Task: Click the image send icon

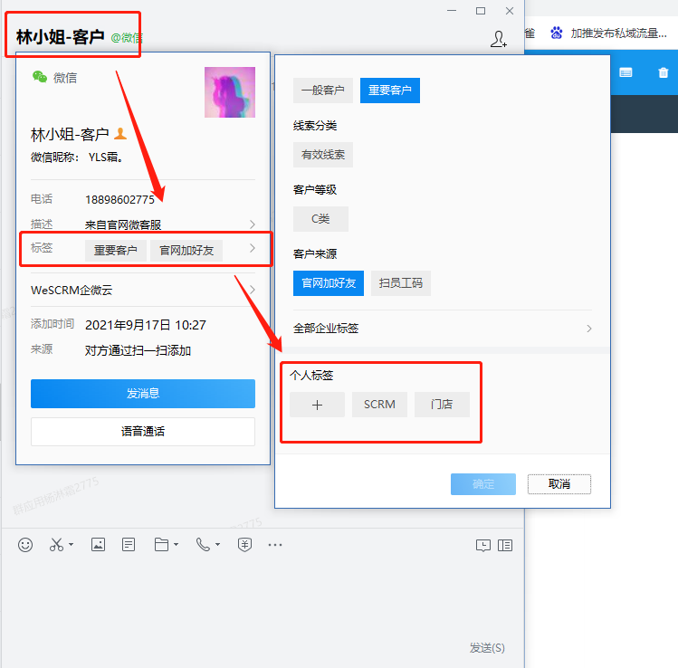Action: 98,545
